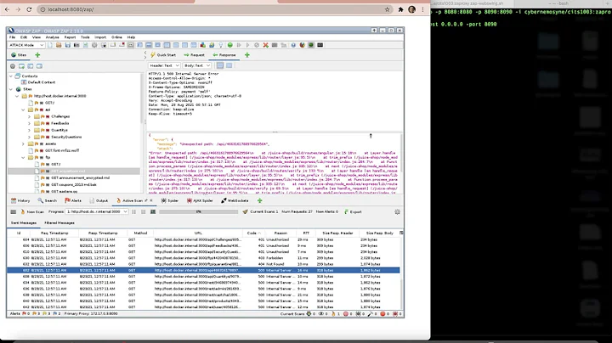612x343 pixels.
Task: Click the New Scan flame icon
Action: coord(23,211)
